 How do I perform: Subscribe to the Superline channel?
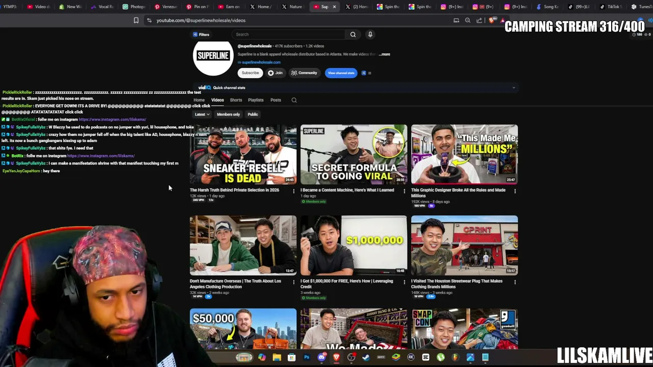250,73
